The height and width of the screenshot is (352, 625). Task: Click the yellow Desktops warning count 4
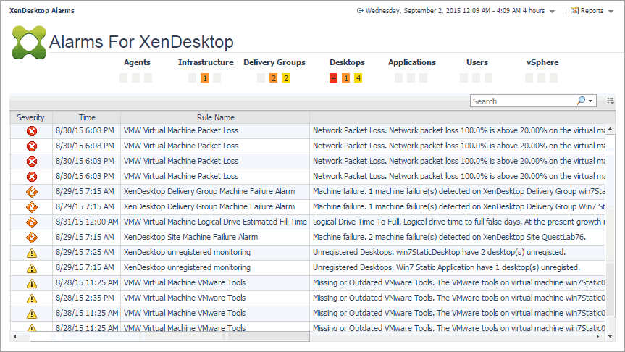click(358, 78)
